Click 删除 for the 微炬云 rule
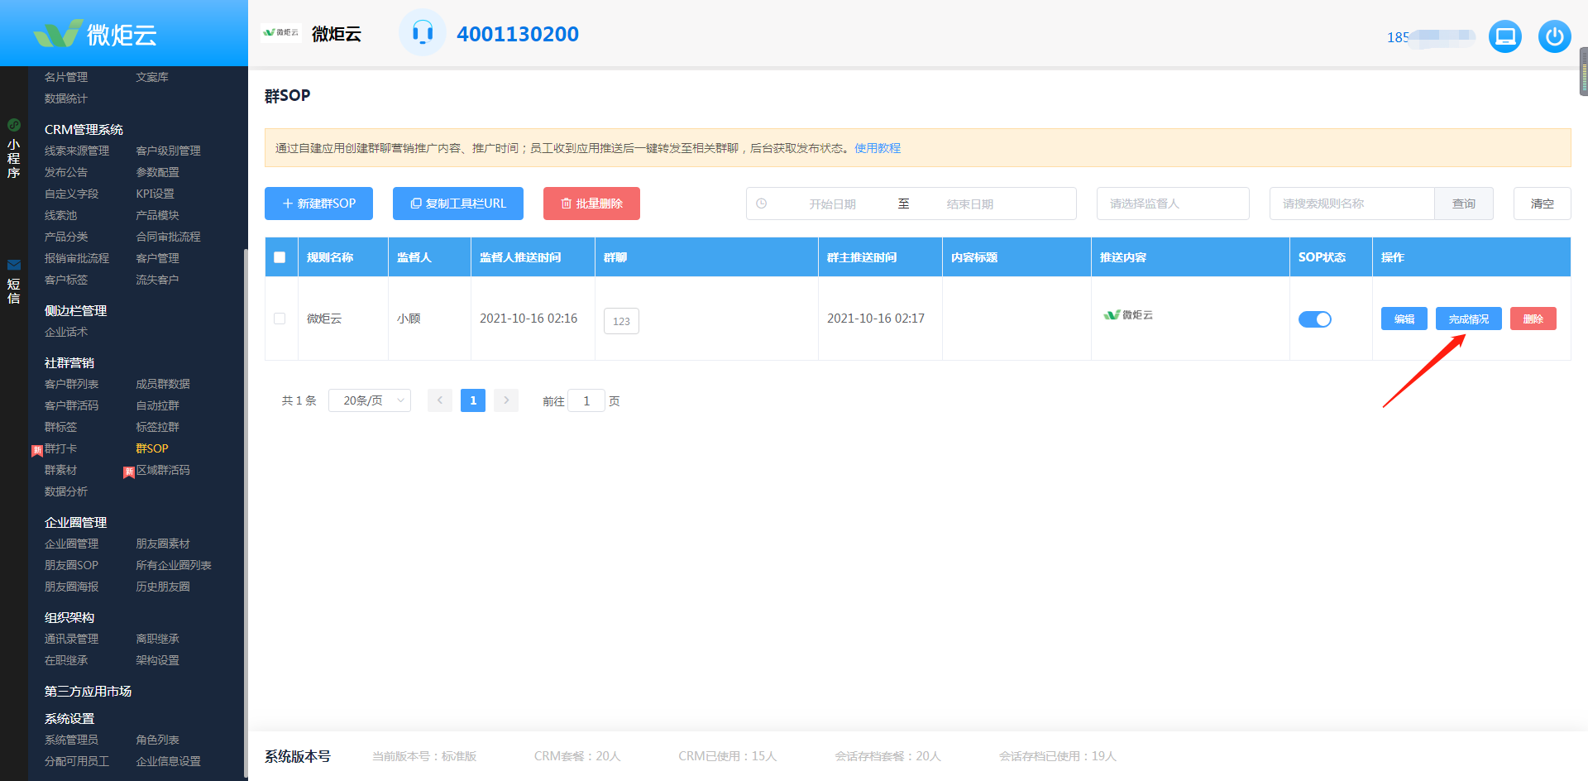Image resolution: width=1588 pixels, height=781 pixels. 1533,319
